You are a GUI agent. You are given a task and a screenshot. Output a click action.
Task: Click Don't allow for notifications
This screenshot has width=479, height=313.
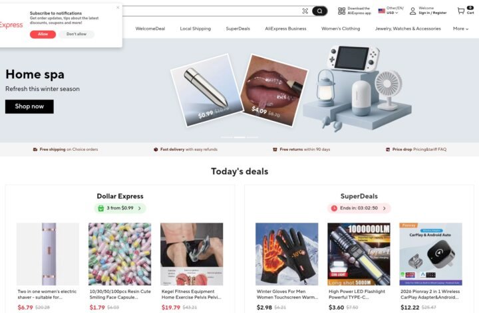point(77,34)
